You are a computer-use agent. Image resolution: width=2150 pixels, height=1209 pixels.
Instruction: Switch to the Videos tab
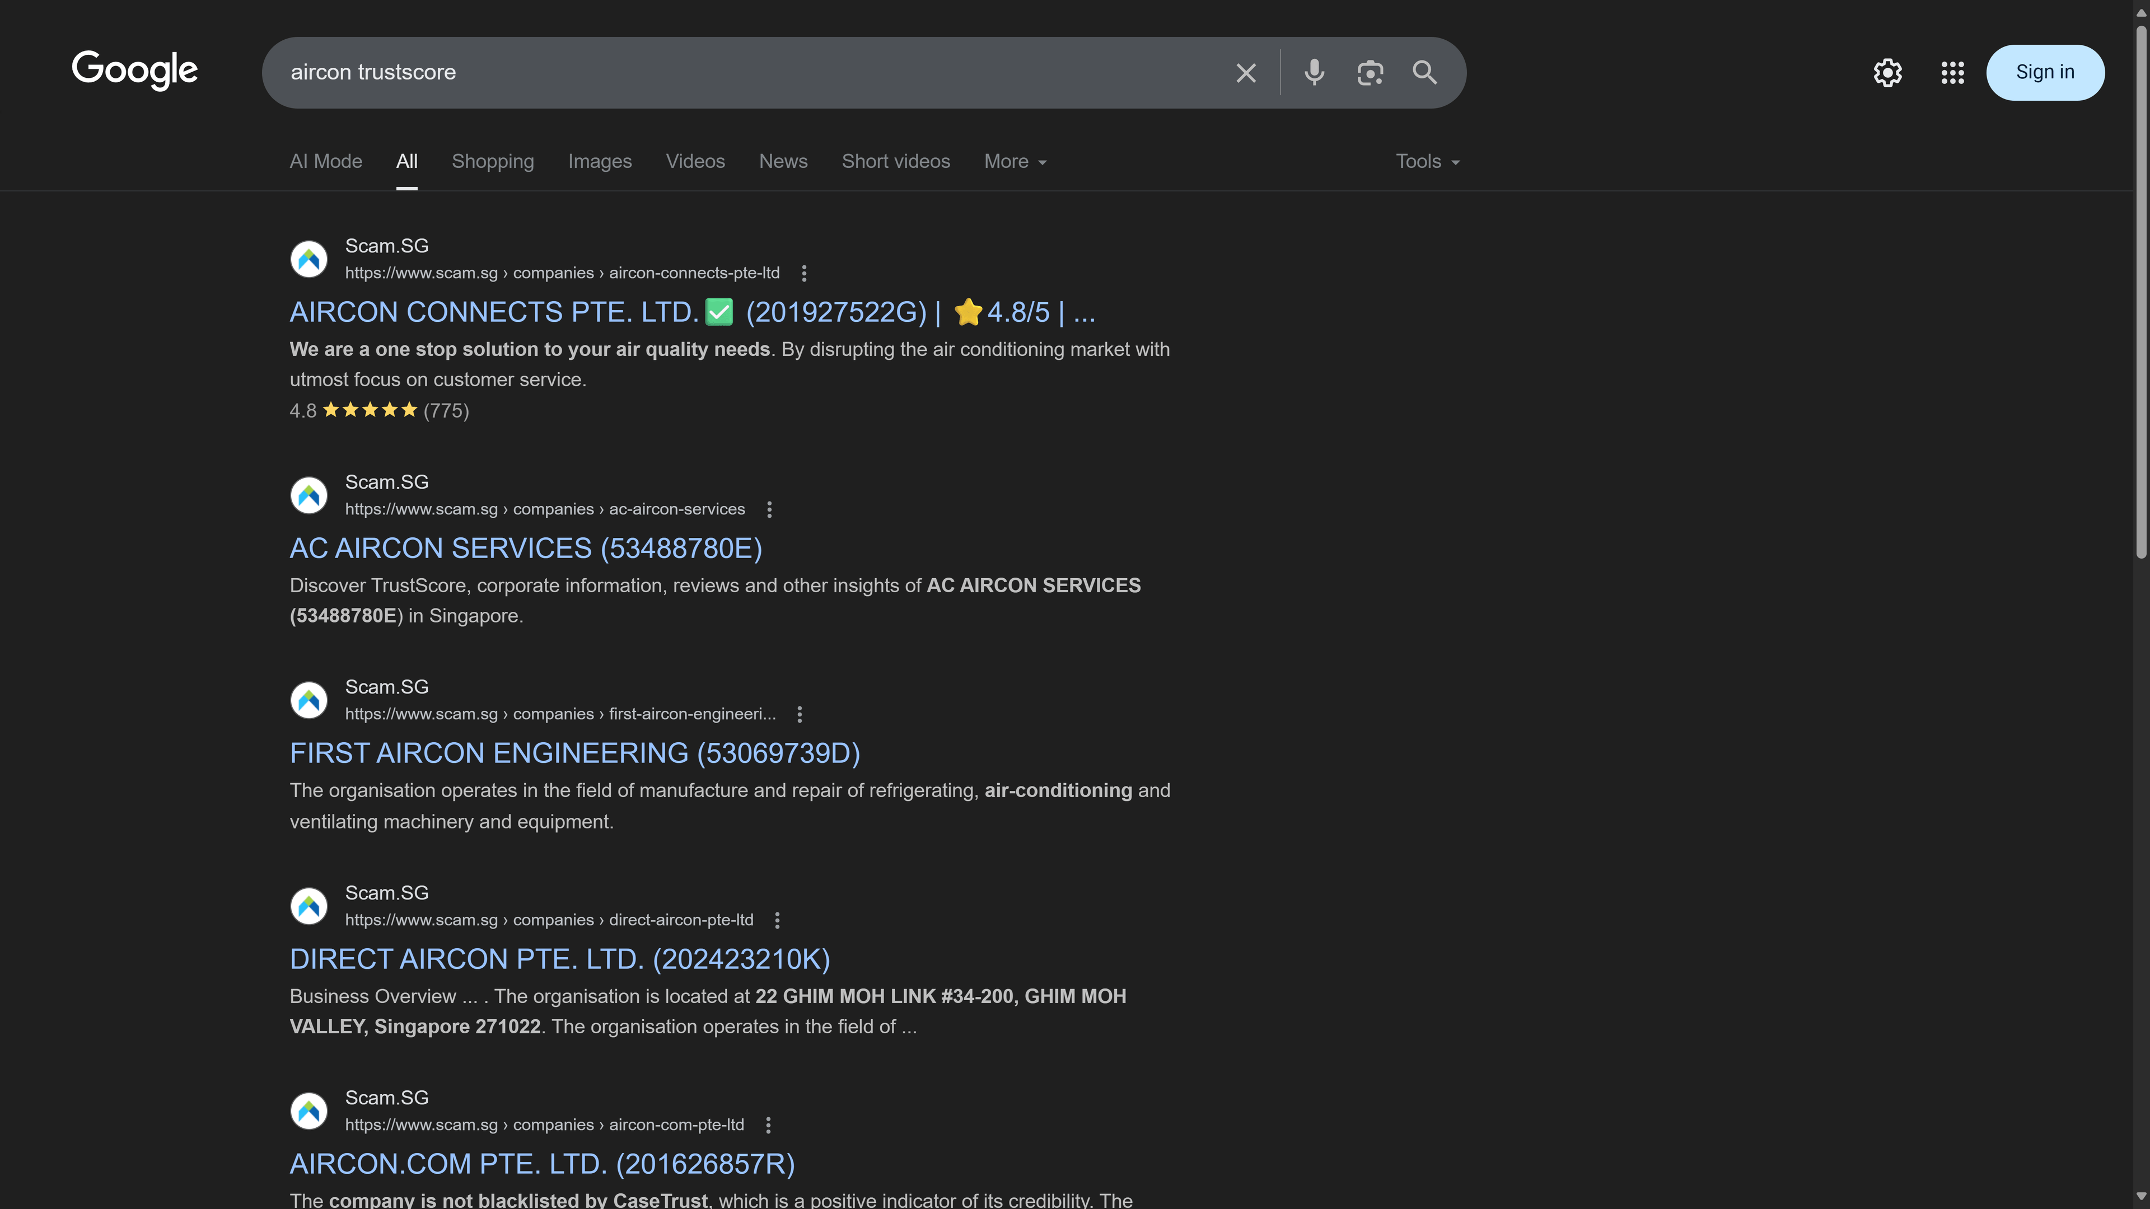pos(695,162)
